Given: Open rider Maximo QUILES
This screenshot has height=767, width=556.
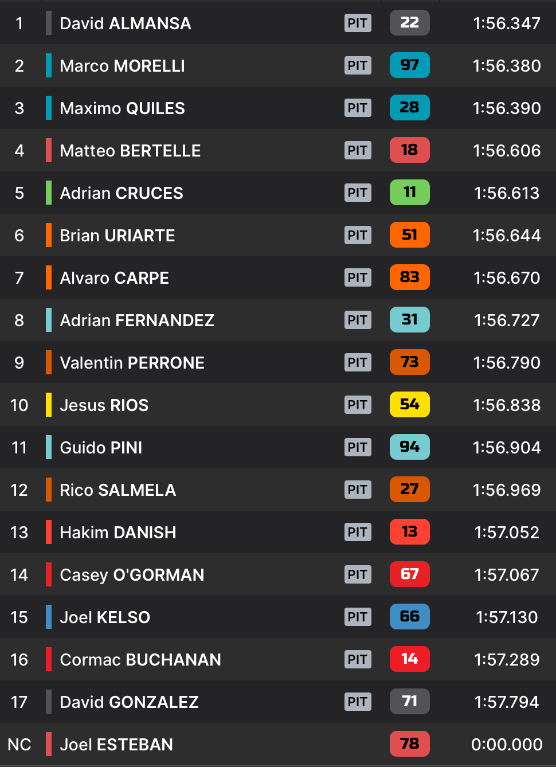Looking at the screenshot, I should [x=122, y=108].
